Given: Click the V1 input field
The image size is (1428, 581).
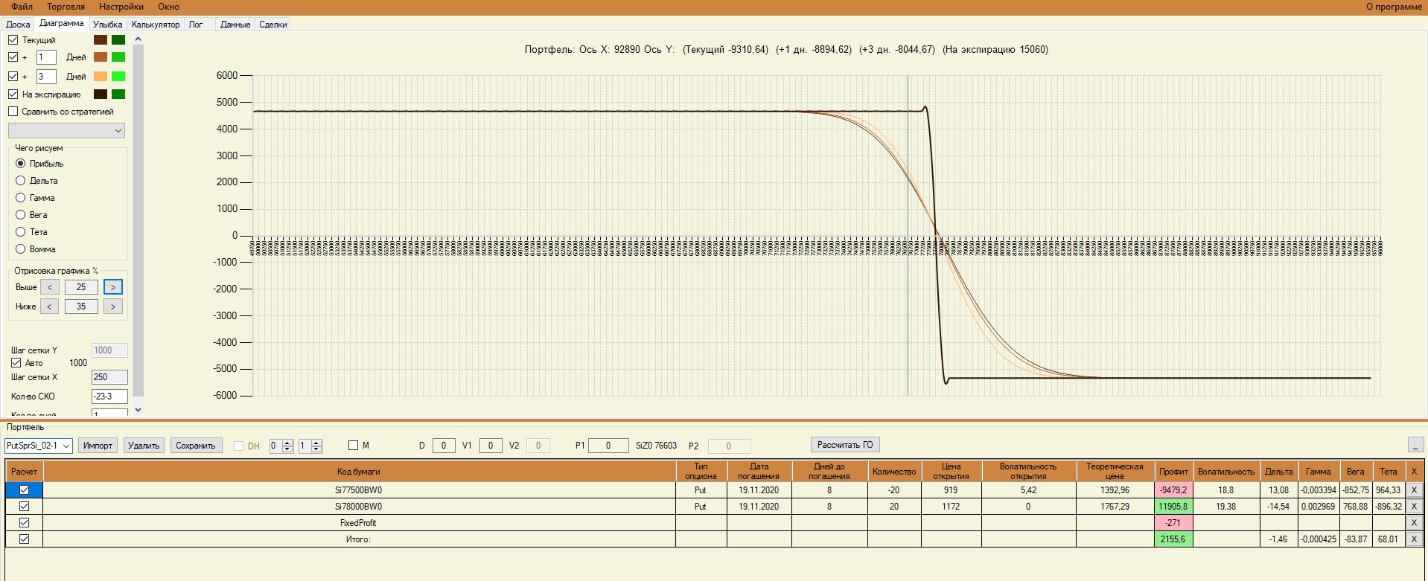Looking at the screenshot, I should click(x=491, y=446).
